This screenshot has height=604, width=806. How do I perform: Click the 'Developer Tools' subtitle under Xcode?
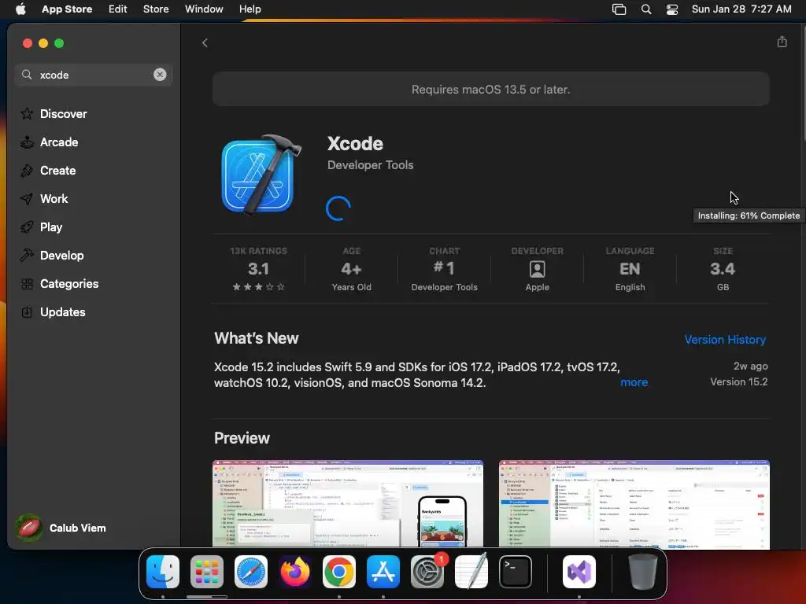pos(370,165)
